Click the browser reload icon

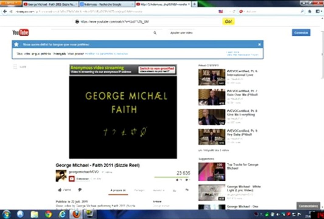[234, 12]
